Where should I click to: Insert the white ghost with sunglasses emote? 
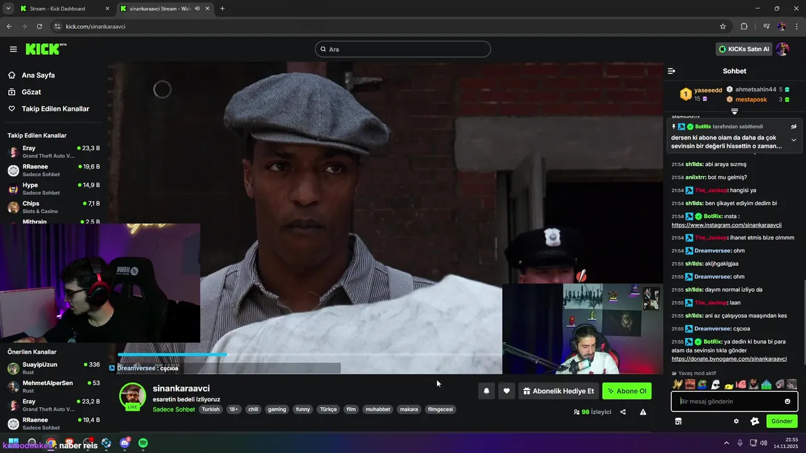pos(715,384)
